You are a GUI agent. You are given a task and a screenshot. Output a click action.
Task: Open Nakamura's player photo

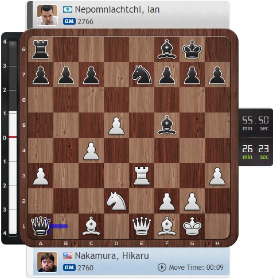(47, 262)
